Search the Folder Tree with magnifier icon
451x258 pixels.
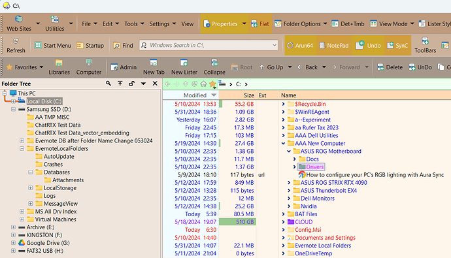click(108, 84)
